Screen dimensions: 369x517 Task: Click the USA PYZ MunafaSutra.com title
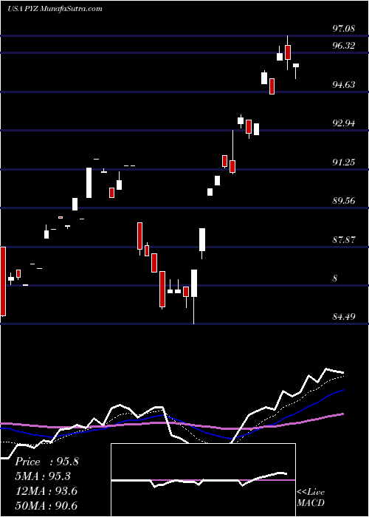tap(55, 9)
